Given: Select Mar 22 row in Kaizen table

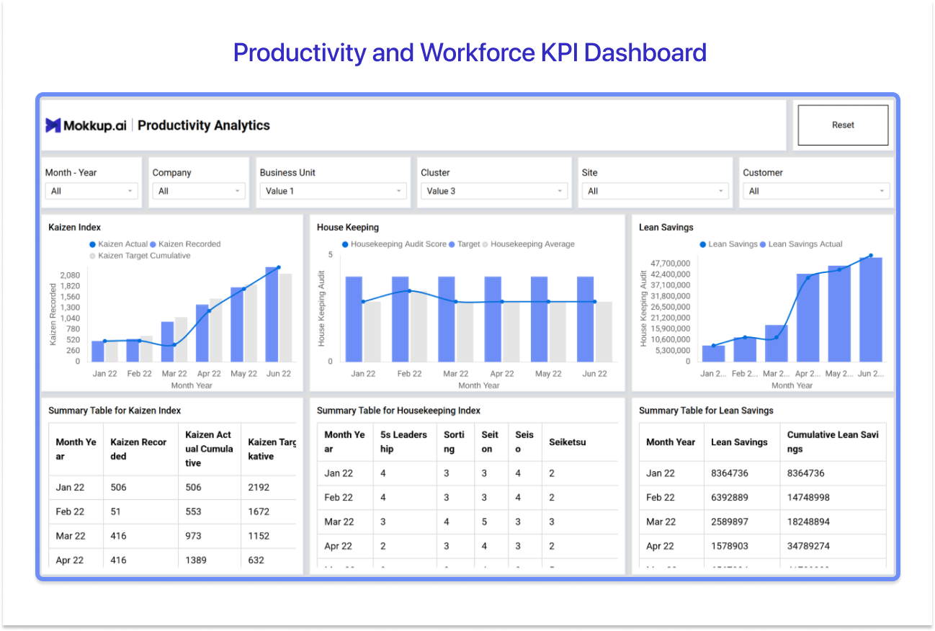Looking at the screenshot, I should (172, 536).
